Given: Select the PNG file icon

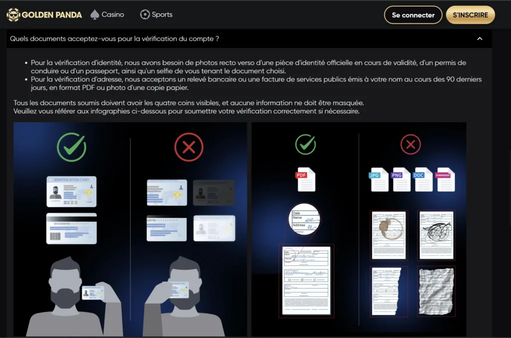Looking at the screenshot, I should tap(401, 180).
